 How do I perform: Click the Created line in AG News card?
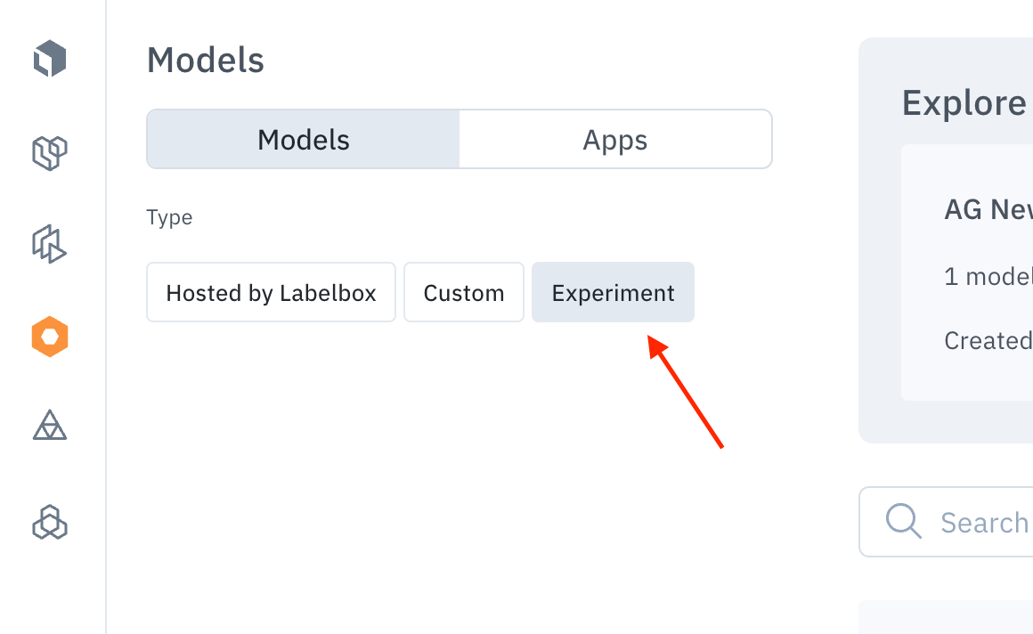988,341
